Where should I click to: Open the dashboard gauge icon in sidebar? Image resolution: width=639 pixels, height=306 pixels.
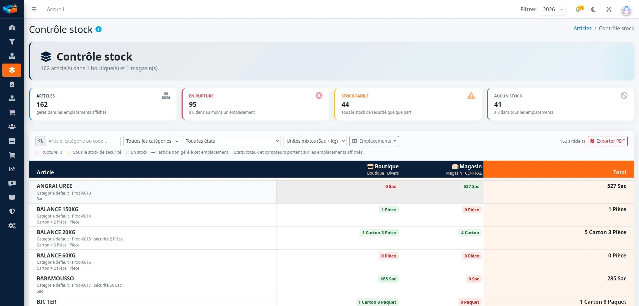point(12,28)
